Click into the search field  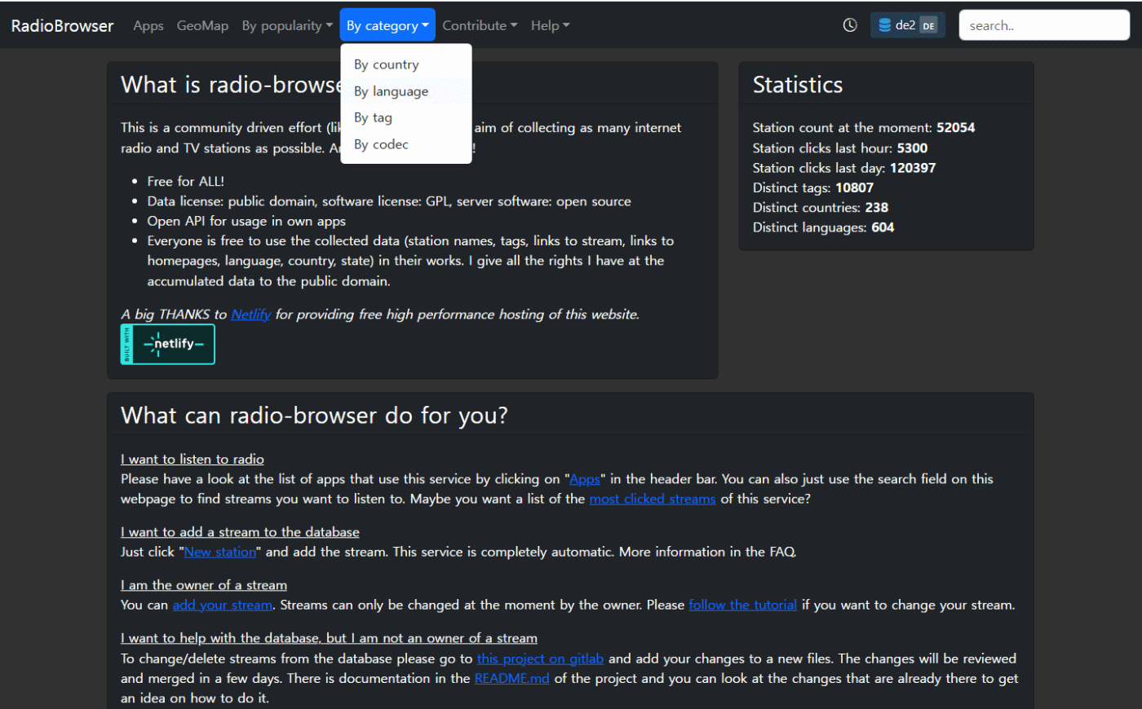coord(1043,26)
